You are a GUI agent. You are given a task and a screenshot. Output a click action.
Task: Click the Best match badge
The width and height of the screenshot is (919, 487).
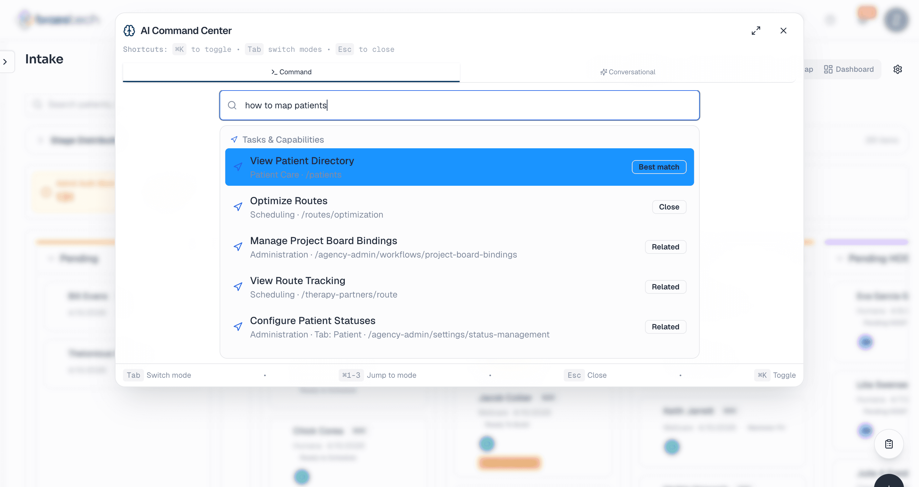(659, 167)
